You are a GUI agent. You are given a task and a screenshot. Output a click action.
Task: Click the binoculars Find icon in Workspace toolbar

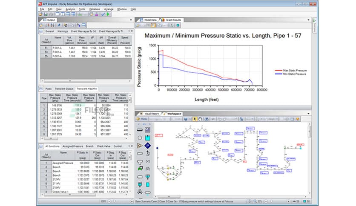206,119
